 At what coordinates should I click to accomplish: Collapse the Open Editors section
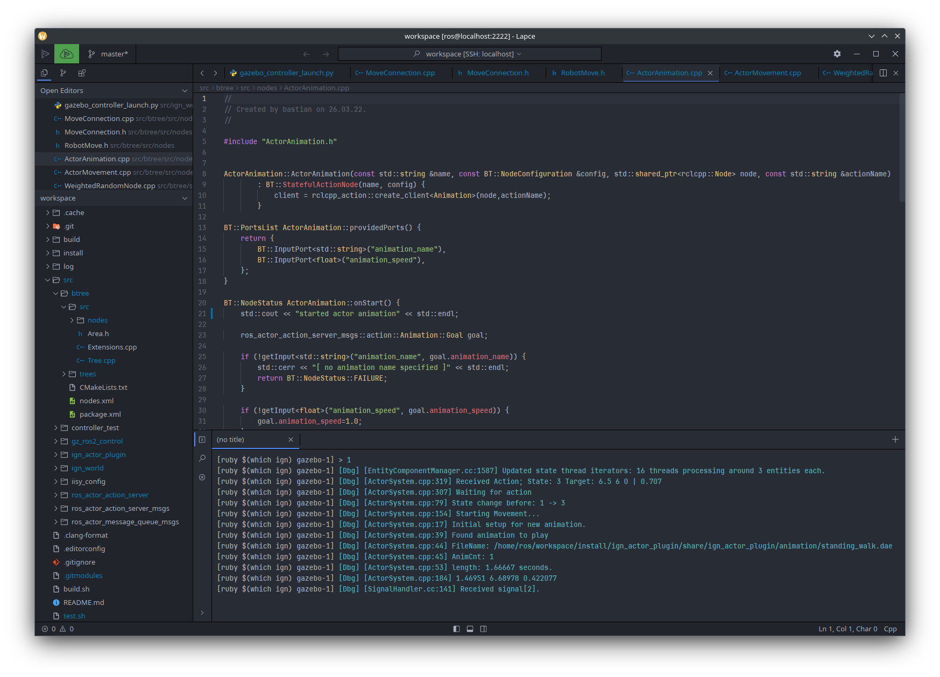(185, 91)
